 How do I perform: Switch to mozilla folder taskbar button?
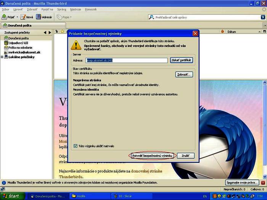[x=90, y=196]
